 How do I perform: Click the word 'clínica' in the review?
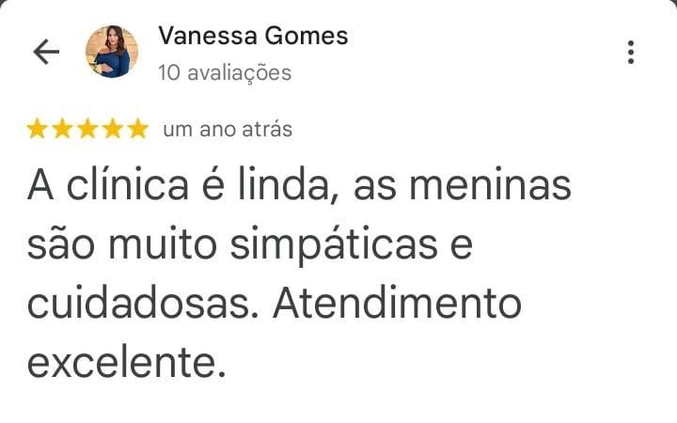pos(127,185)
